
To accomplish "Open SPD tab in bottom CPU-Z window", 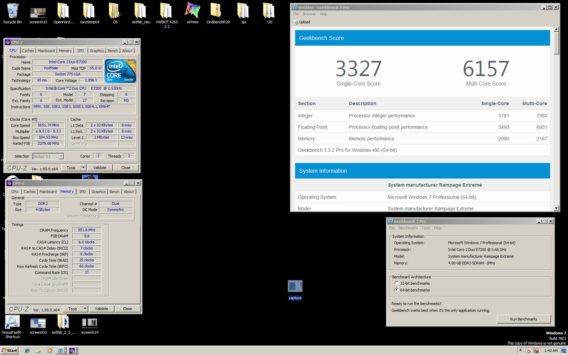I will tap(82, 192).
